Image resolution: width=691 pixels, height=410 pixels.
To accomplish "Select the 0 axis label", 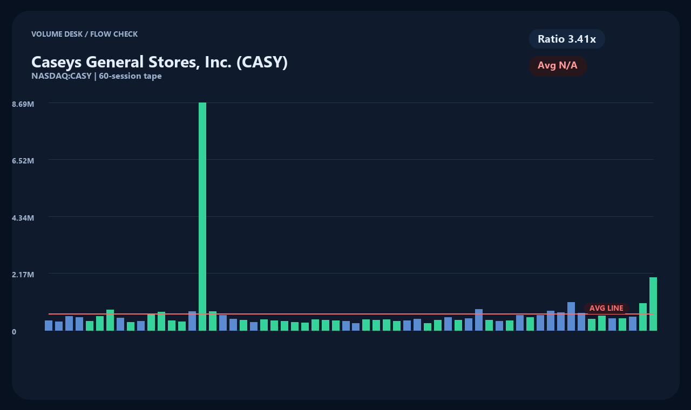I will click(x=14, y=332).
